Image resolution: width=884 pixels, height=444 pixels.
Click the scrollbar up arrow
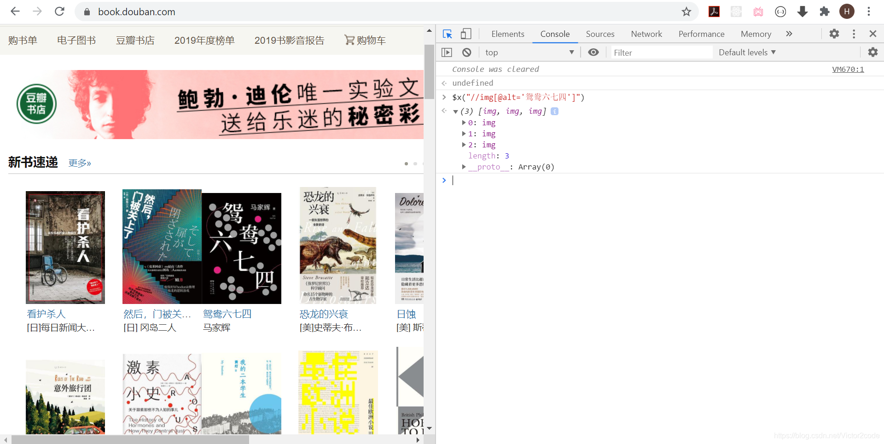pyautogui.click(x=429, y=31)
